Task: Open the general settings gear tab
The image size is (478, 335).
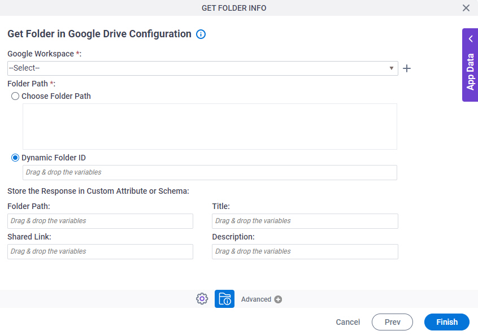Action: pyautogui.click(x=202, y=299)
